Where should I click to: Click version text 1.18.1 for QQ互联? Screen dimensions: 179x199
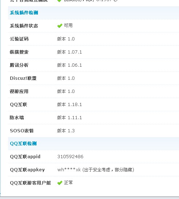coord(75,105)
